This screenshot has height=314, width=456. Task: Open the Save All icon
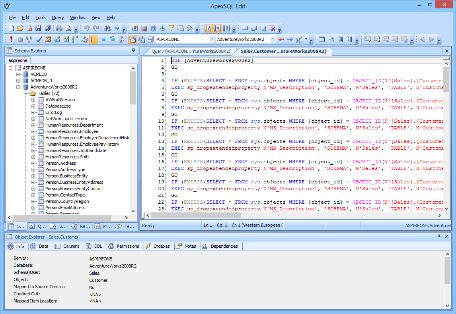tap(48, 28)
